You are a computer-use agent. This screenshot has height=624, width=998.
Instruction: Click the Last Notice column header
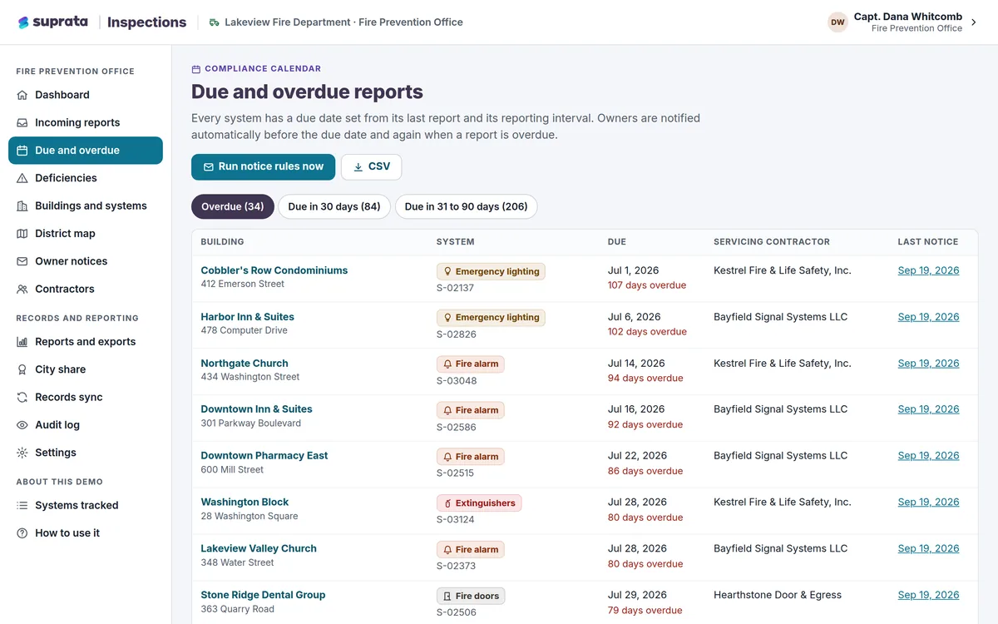click(x=928, y=242)
